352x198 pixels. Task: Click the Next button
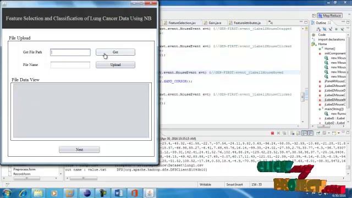[x=79, y=150]
